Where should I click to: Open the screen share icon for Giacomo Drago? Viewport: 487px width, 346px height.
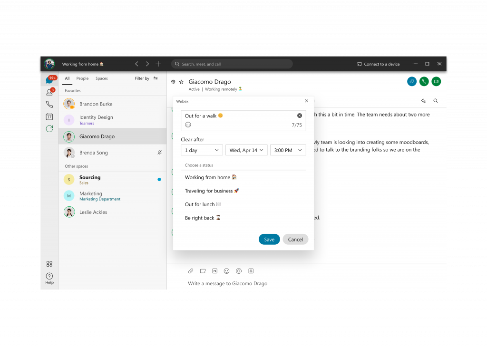[411, 81]
